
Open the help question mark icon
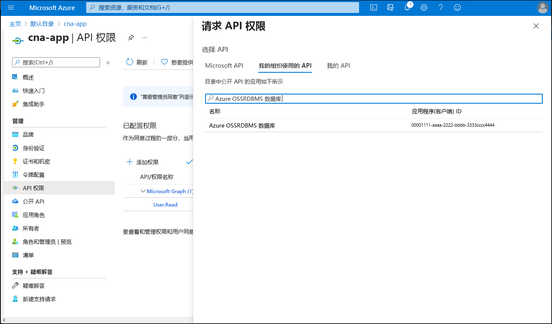click(441, 8)
